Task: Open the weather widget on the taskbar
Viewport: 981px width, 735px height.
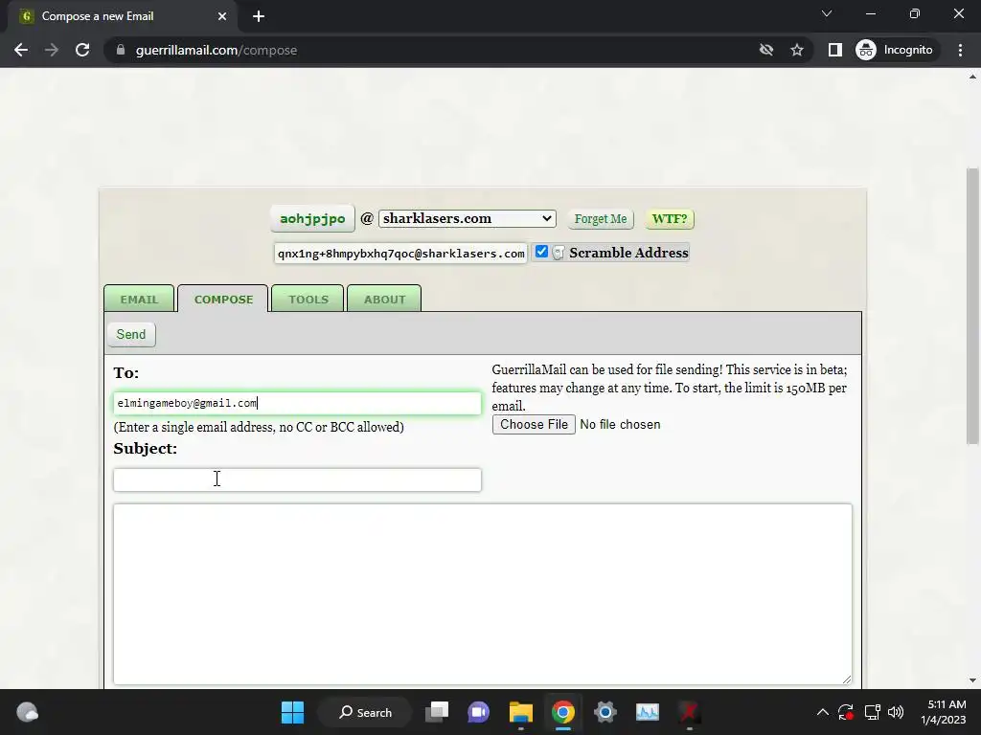Action: (27, 712)
